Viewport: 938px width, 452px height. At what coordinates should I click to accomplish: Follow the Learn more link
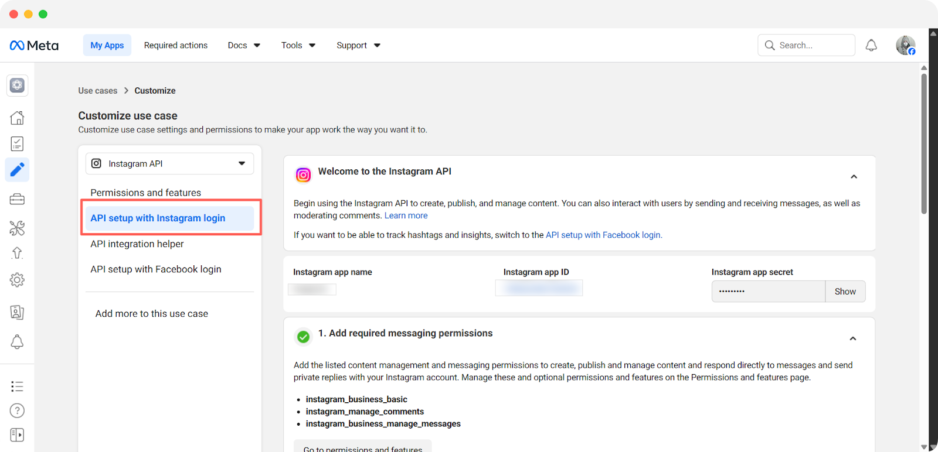[x=406, y=215]
